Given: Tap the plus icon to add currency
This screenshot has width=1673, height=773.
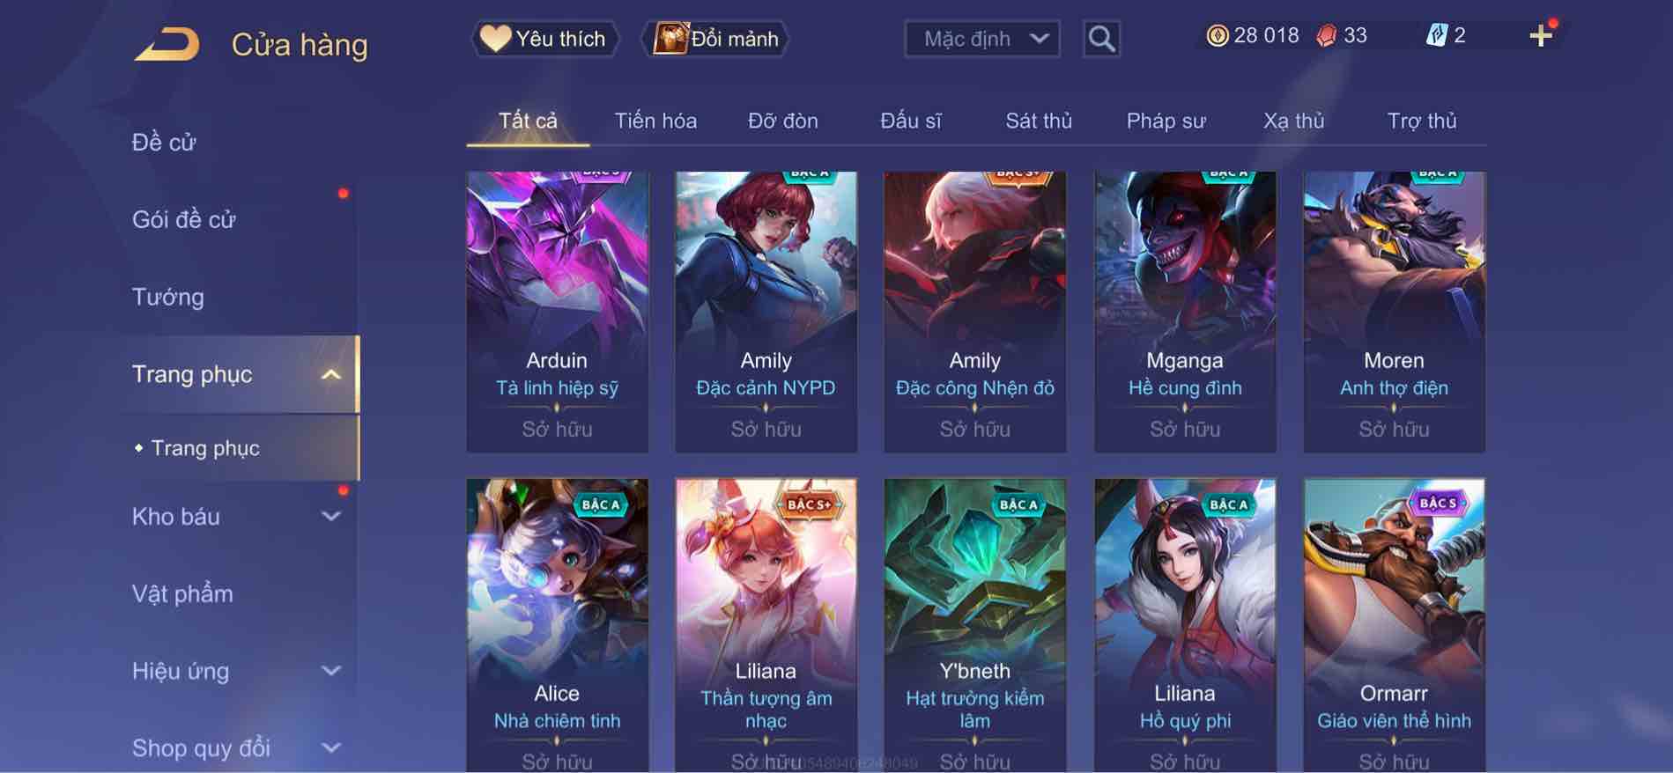Looking at the screenshot, I should tap(1541, 36).
